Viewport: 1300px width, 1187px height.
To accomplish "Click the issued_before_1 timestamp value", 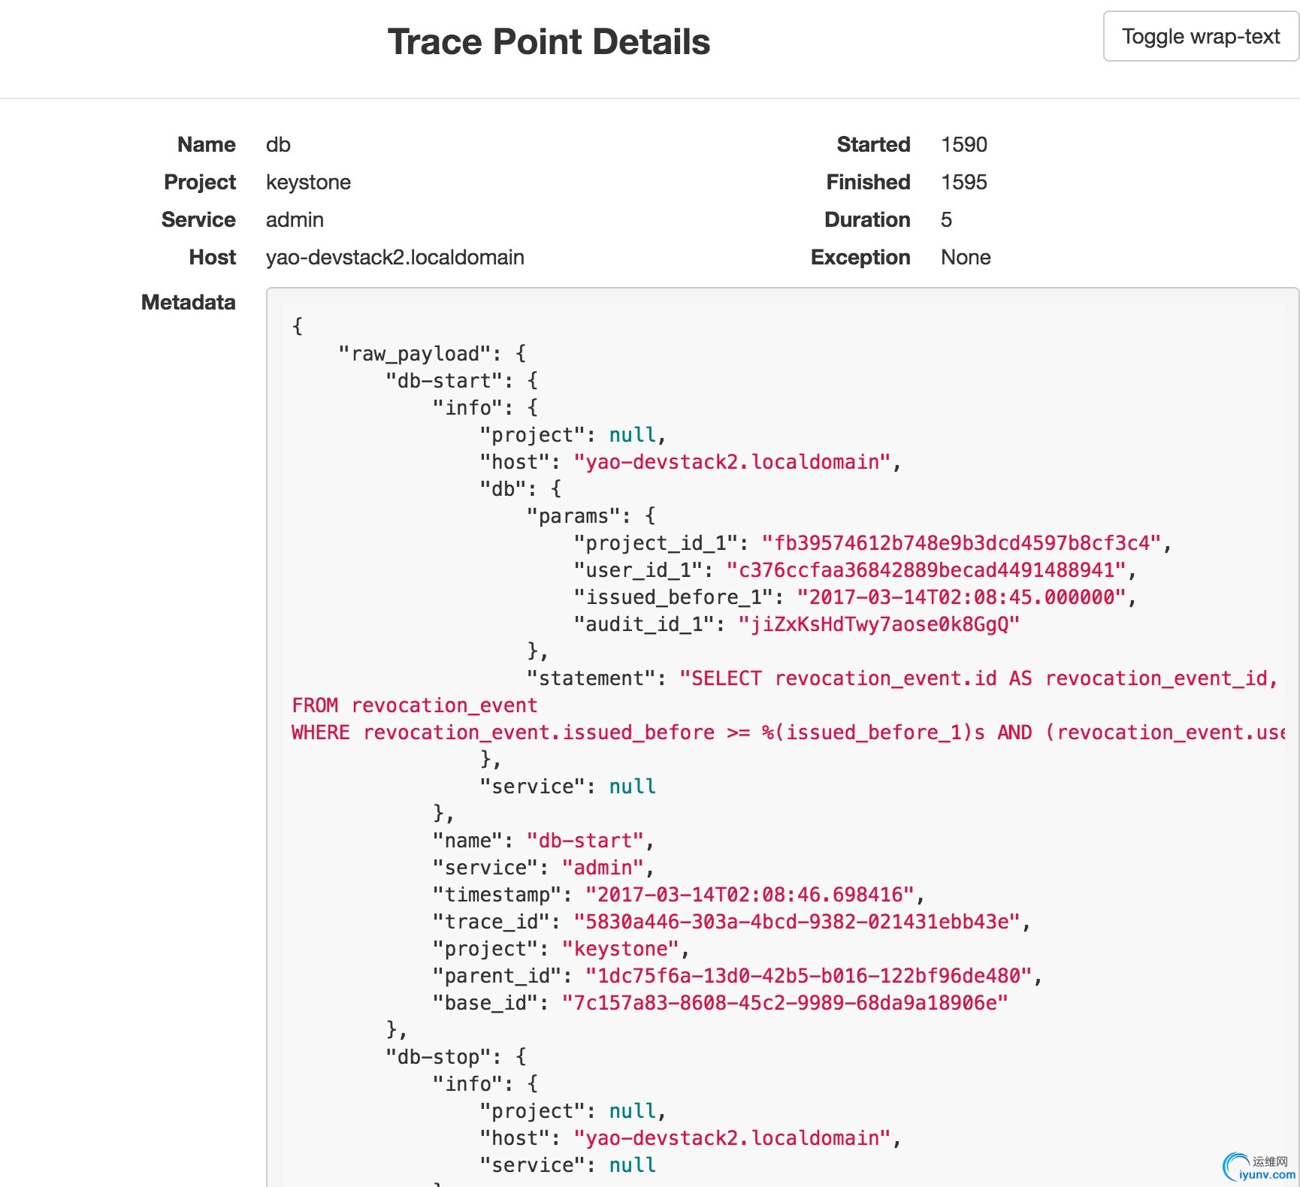I will point(961,597).
